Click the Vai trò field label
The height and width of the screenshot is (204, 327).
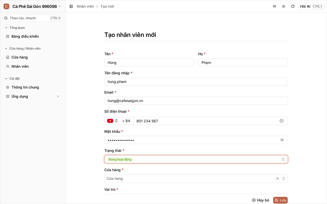pos(110,189)
